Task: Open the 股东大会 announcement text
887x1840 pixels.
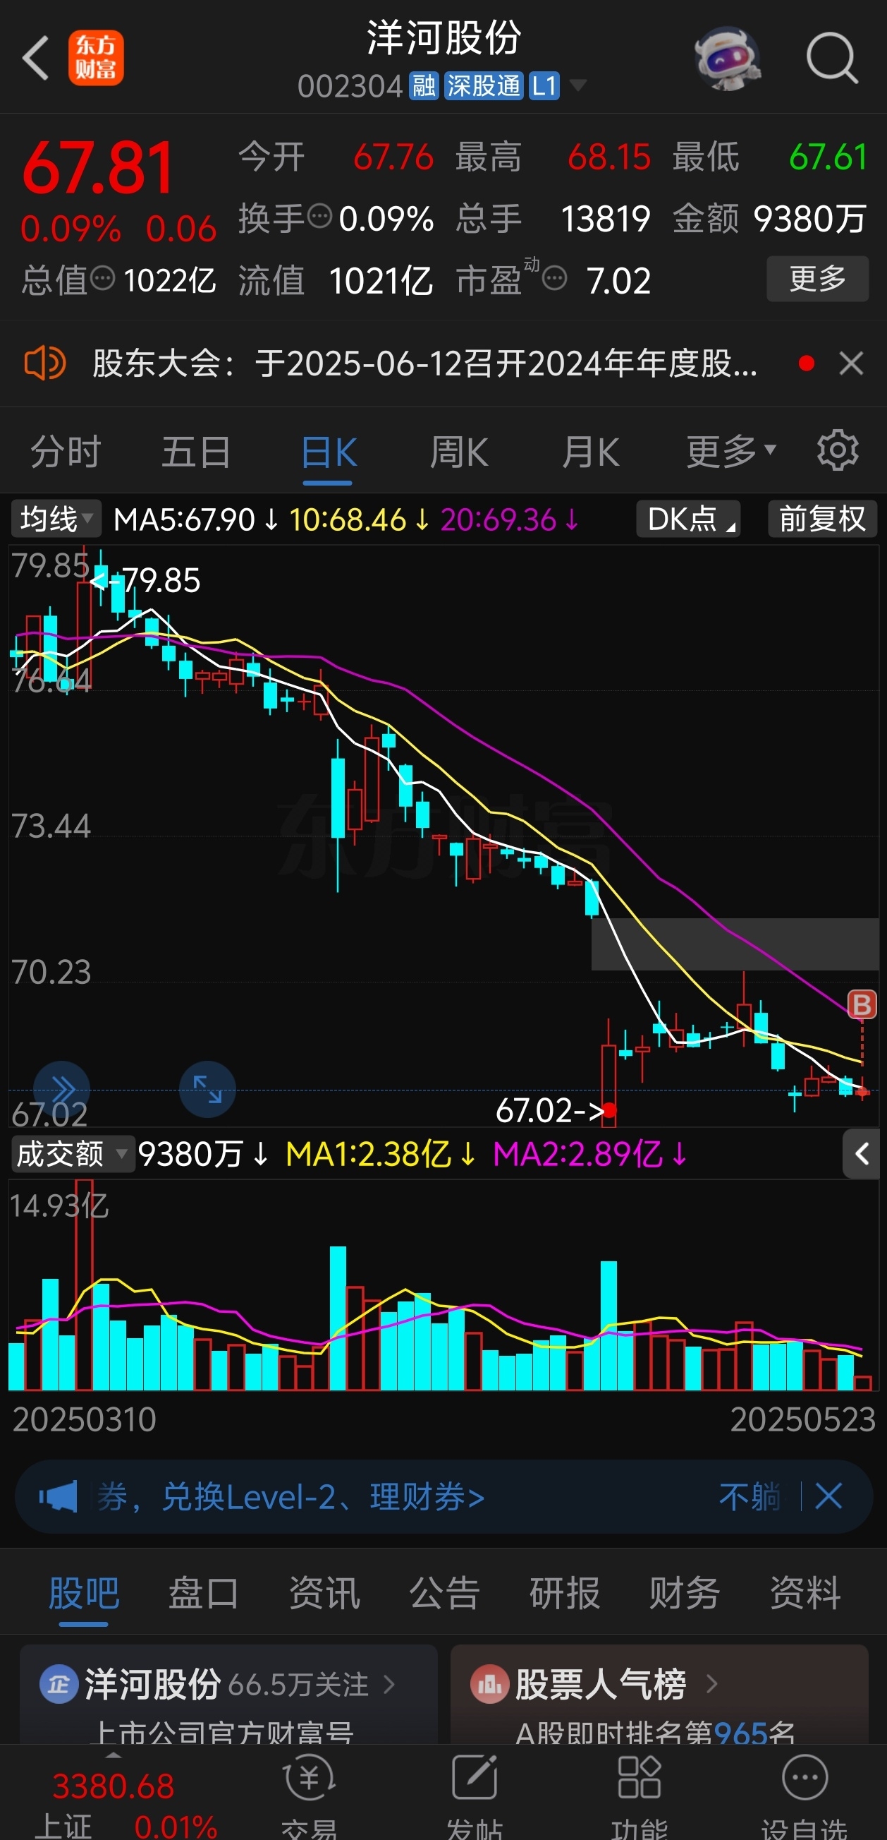Action: [425, 363]
